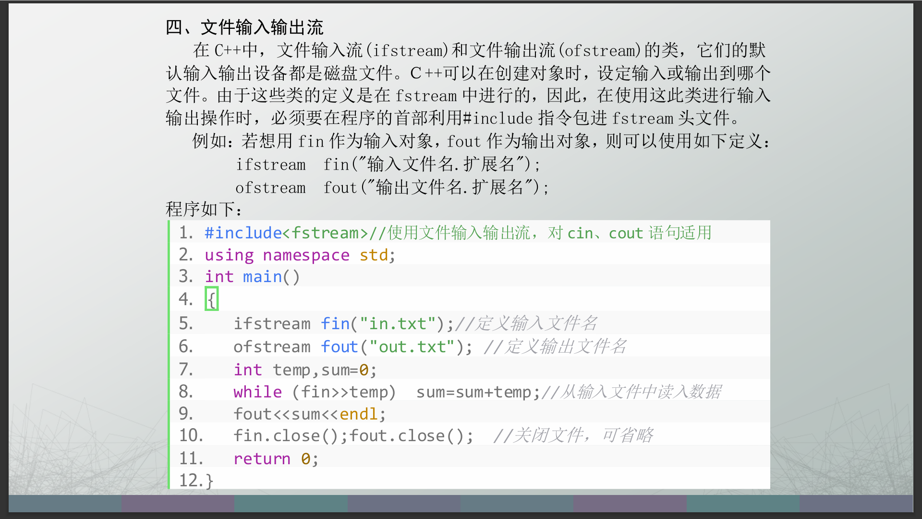Viewport: 922px width, 519px height.
Task: Click 'return 0;' on line 11
Action: (x=276, y=458)
